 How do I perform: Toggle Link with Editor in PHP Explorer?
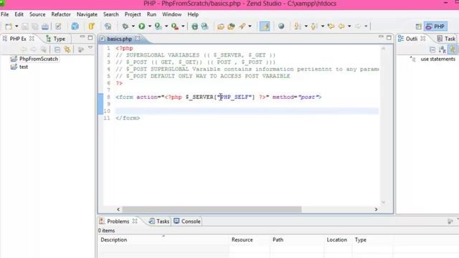pos(67,49)
